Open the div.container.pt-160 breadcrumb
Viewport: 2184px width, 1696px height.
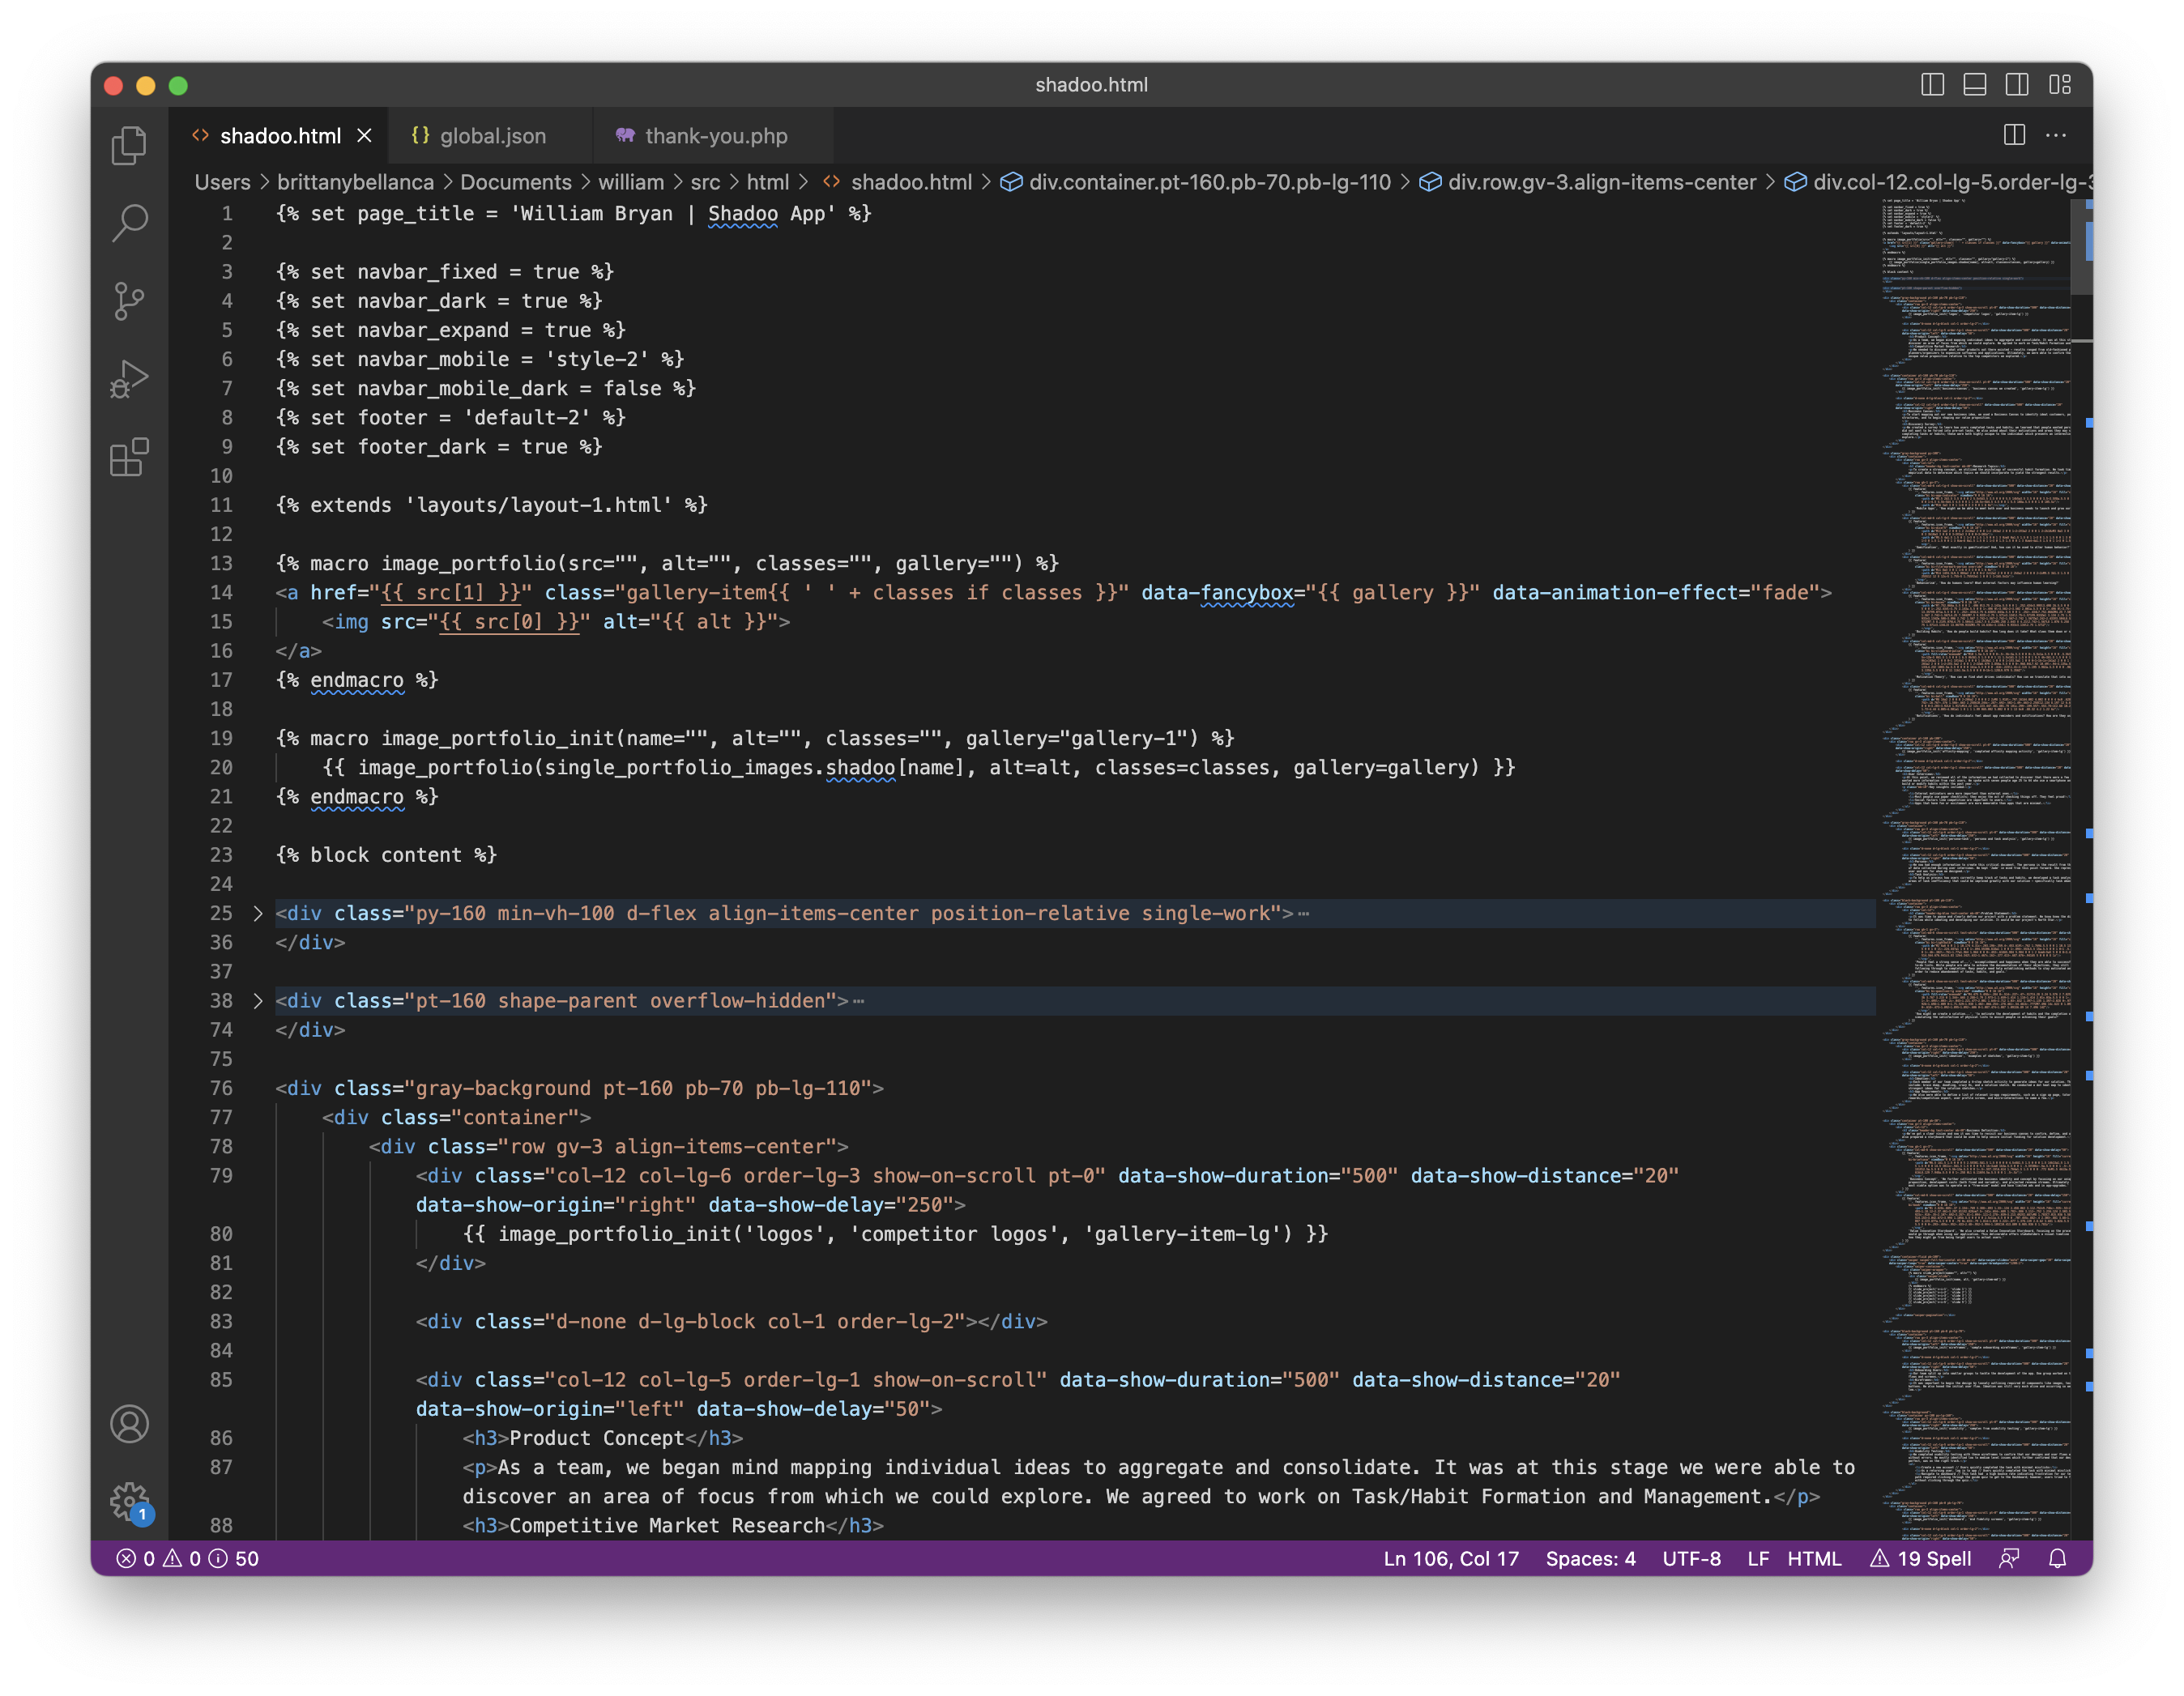pyautogui.click(x=1195, y=182)
